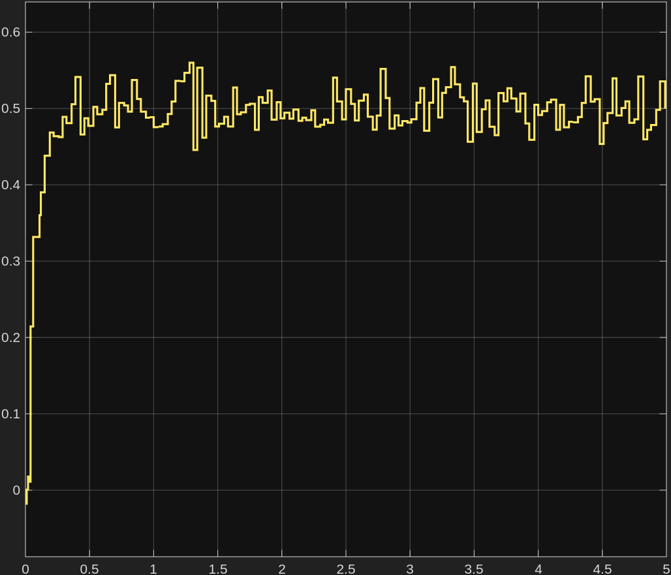671x575 pixels.
Task: Select the 0.5 tick label on the x-axis
Action: (89, 568)
